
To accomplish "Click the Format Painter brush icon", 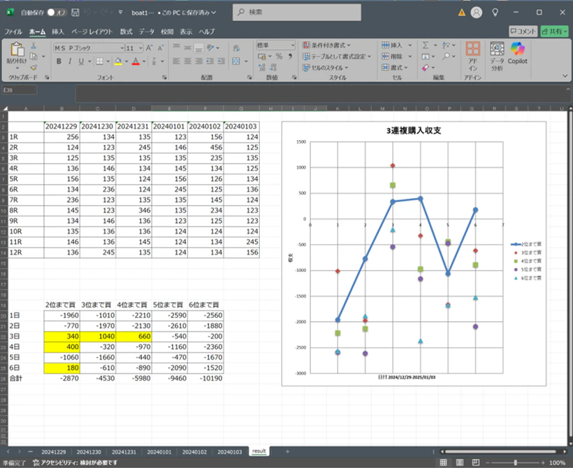I will (34, 68).
